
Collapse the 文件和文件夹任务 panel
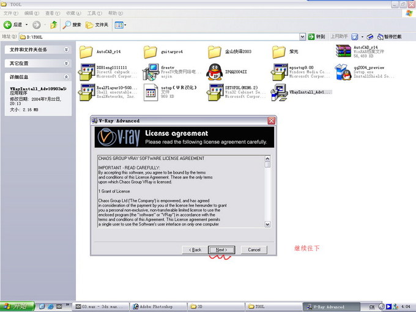point(66,50)
